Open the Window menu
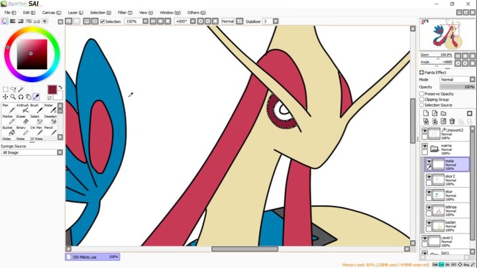Screen dimensions: 477x268 170,13
